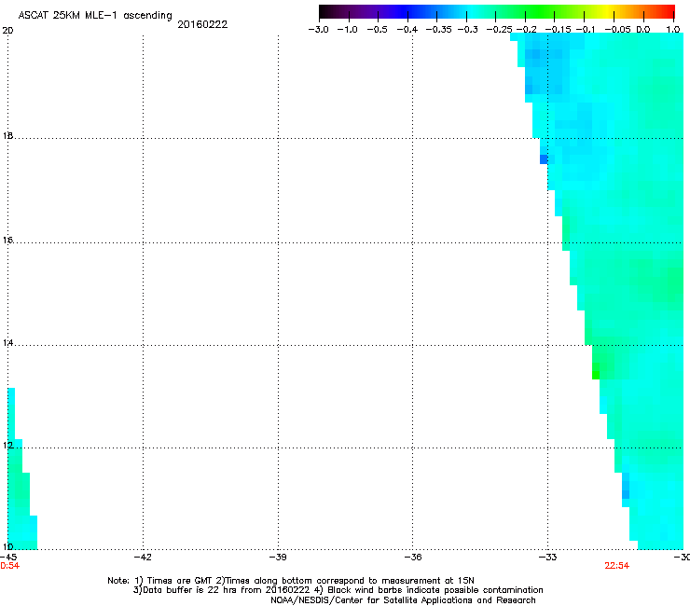Click the -3.0 colorbar label
Screen dimensions: 690x606
click(319, 30)
